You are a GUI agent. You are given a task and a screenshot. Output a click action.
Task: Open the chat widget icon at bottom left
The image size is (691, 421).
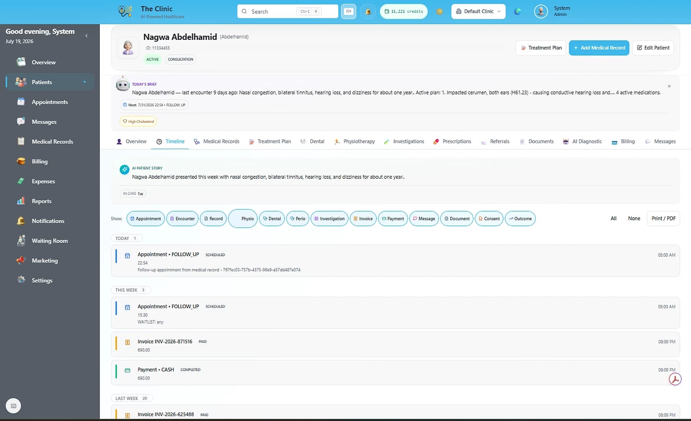pos(13,406)
